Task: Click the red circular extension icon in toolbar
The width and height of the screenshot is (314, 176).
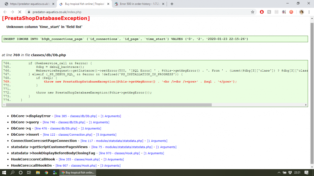Action: (x=291, y=12)
